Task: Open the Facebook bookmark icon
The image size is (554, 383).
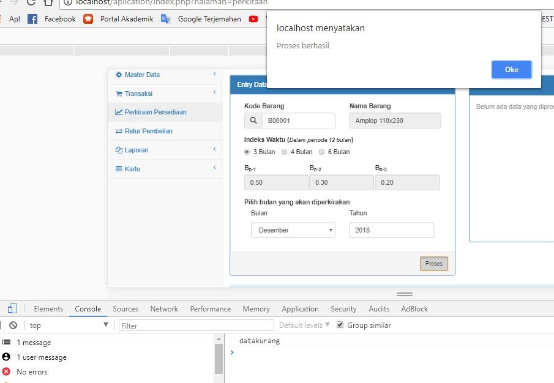Action: tap(32, 19)
